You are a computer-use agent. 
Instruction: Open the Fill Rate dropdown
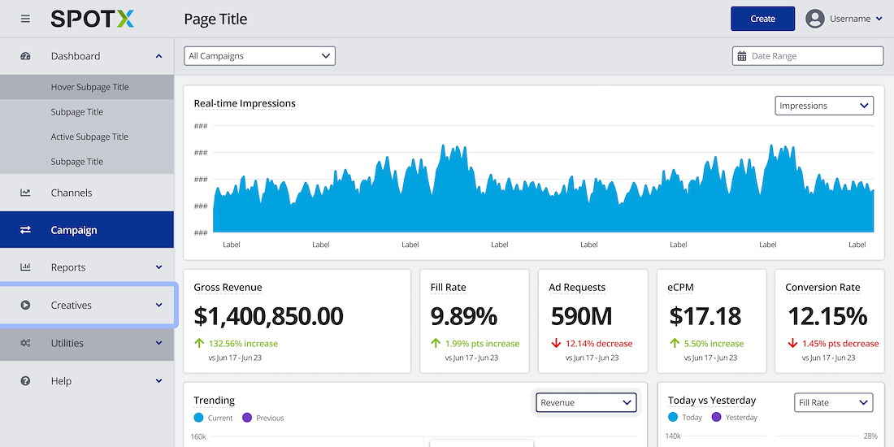833,402
